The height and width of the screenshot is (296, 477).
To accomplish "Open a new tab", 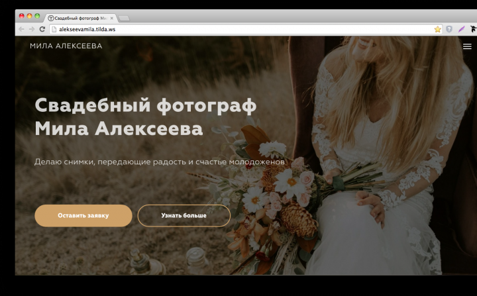I will click(x=124, y=19).
